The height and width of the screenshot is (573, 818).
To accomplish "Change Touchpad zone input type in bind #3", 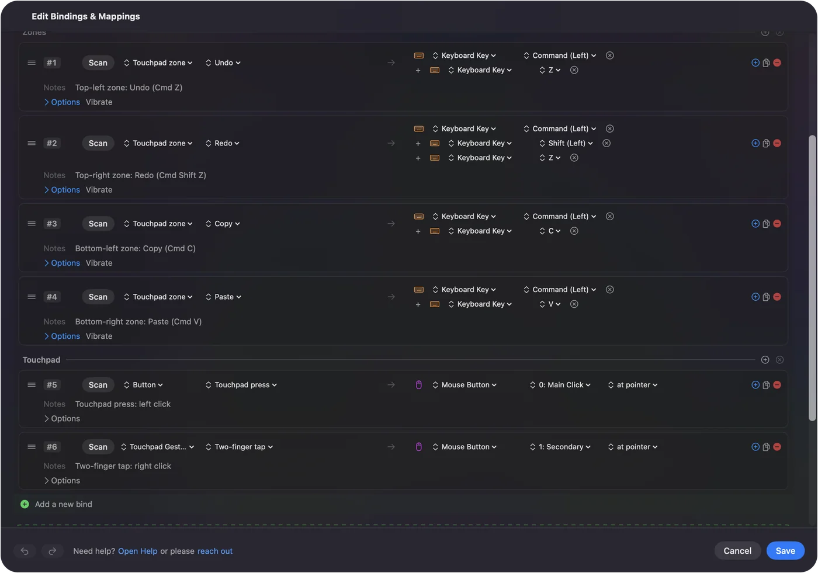I will point(158,224).
